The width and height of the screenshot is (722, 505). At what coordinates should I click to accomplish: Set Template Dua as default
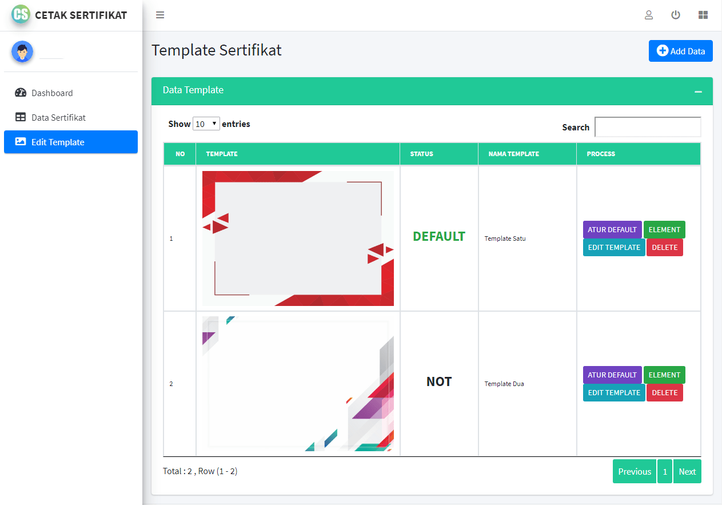pyautogui.click(x=612, y=375)
